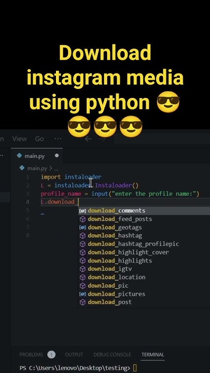The width and height of the screenshot is (210, 373).
Task: Click line 1 'import instaloader' code
Action: click(71, 177)
